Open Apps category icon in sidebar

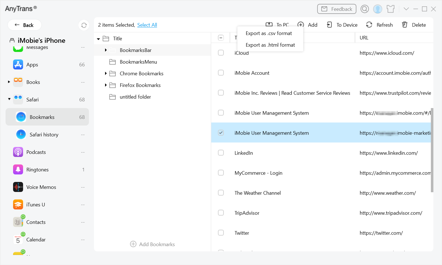tap(18, 64)
